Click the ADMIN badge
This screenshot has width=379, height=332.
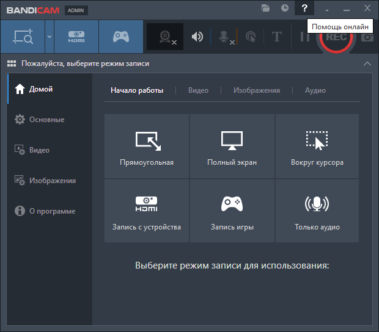76,10
